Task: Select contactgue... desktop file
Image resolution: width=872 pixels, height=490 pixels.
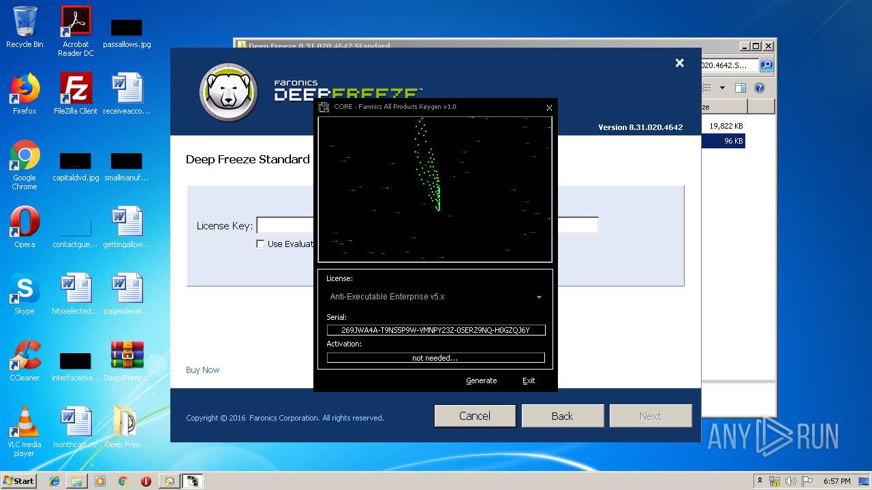Action: [x=76, y=231]
